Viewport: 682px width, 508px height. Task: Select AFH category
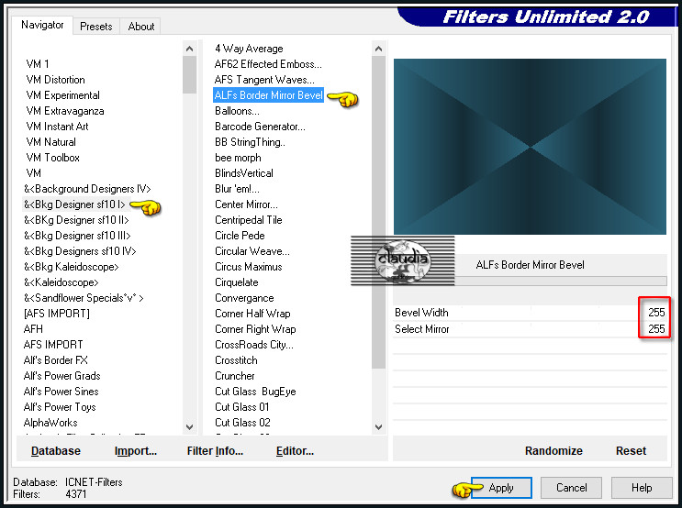(x=33, y=329)
